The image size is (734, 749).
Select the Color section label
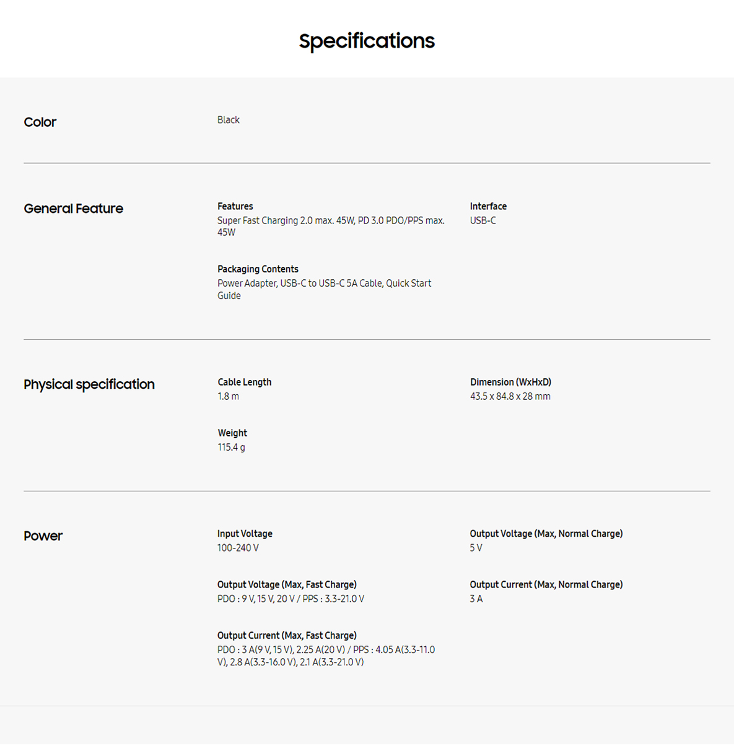coord(40,122)
